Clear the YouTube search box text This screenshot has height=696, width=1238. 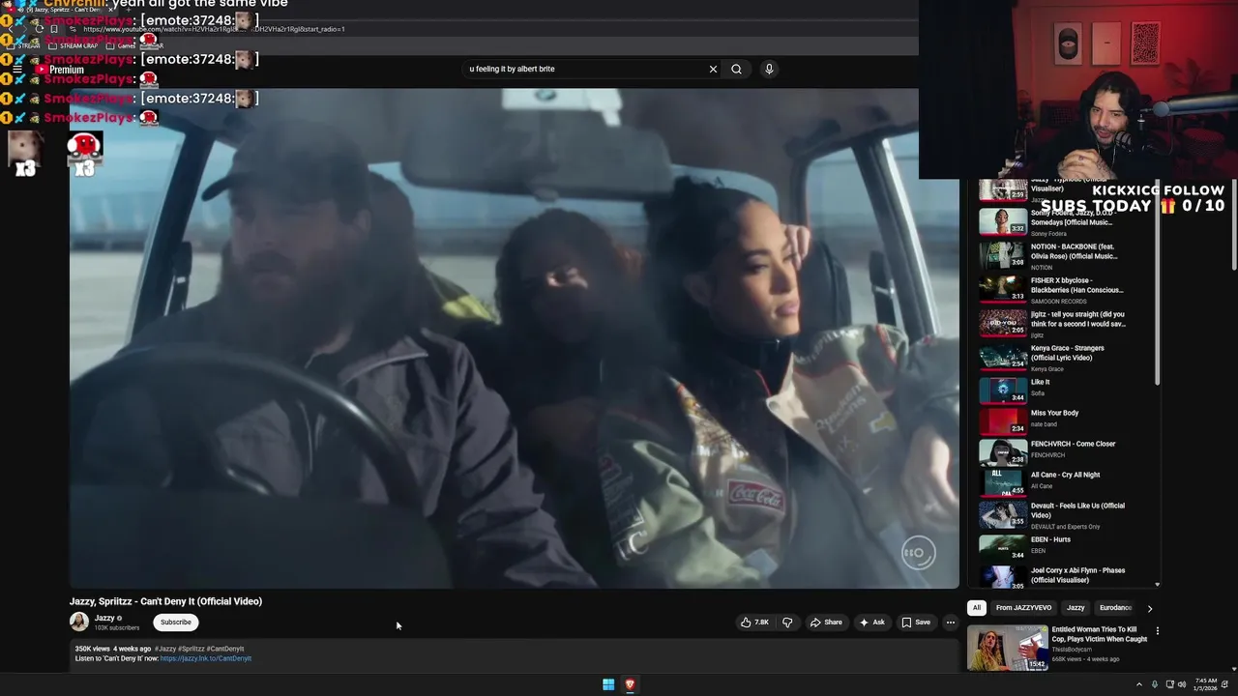[x=713, y=69]
